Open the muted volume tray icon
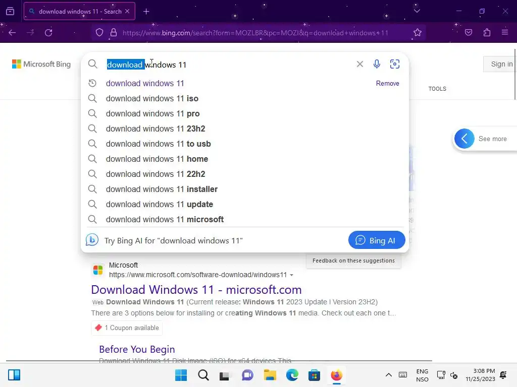 [454, 375]
